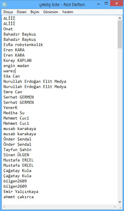This screenshot has width=124, height=211.
Task: Open the Yardım menu
Action: click(x=68, y=12)
